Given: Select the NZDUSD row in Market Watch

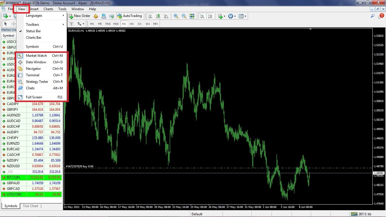Looking at the screenshot, I should (x=31, y=166).
